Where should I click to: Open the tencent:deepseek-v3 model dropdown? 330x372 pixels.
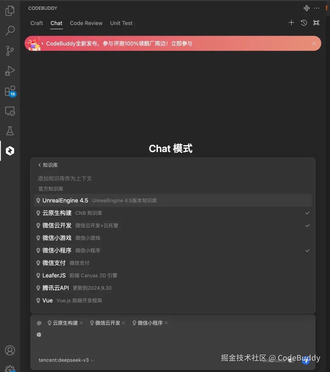(66, 360)
